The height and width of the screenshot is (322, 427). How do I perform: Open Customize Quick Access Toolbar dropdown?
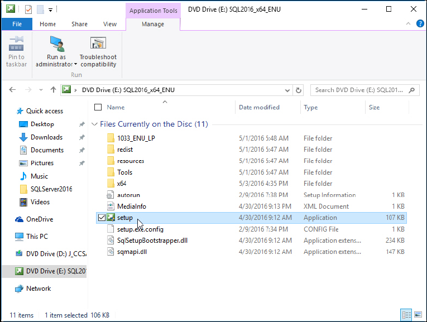50,10
